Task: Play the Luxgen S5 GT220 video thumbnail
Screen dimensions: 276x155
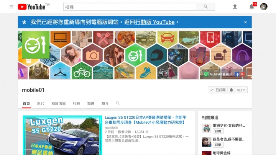Action: click(62, 135)
